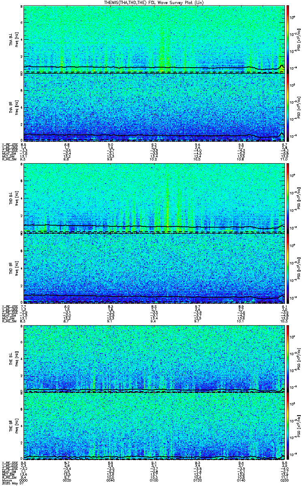Click the color bar beside THE B-parallel panel
The height and width of the screenshot is (486, 304).
click(288, 427)
